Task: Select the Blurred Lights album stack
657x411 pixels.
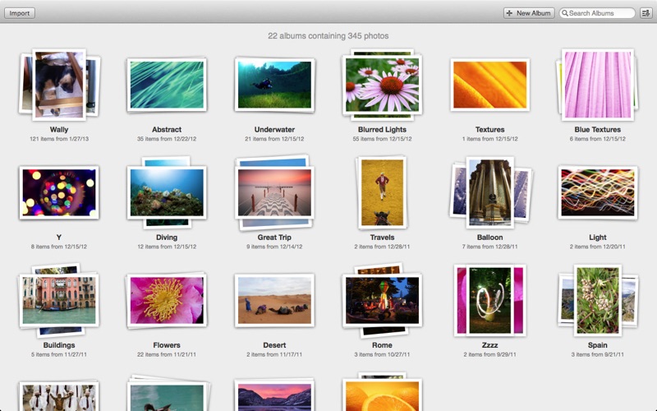Action: (382, 85)
